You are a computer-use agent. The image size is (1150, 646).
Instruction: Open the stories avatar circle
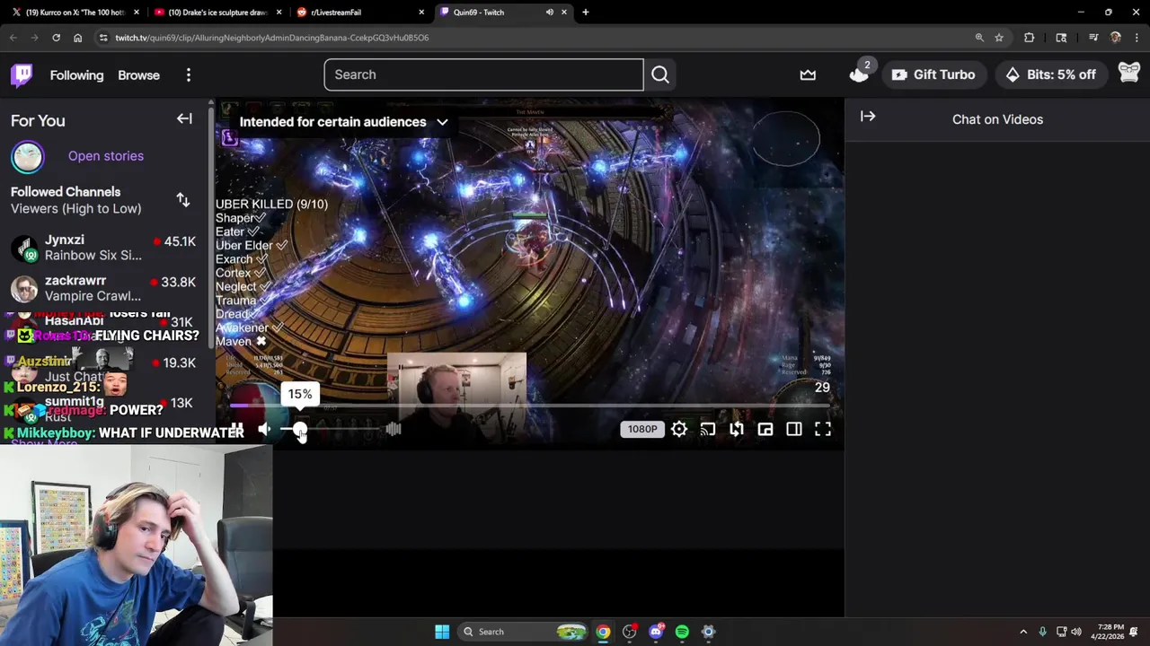[x=27, y=156]
